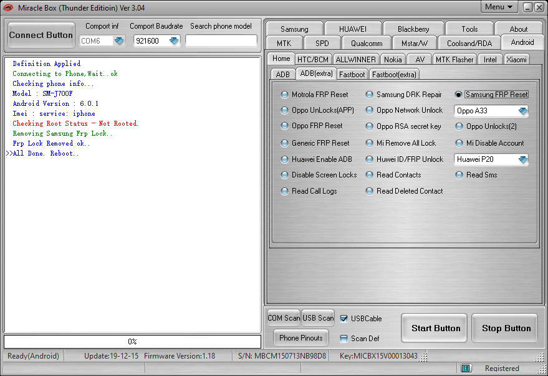
Task: Click the Search phone model field
Action: [x=221, y=41]
